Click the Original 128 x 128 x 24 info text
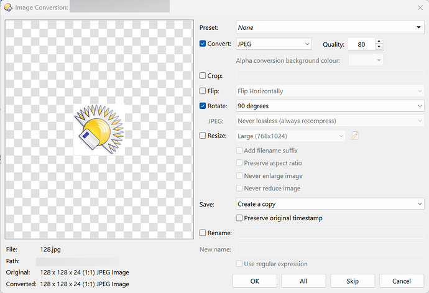This screenshot has height=293, width=429. [85, 272]
